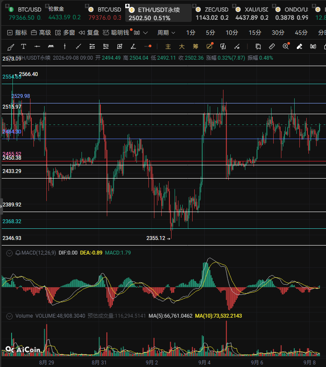Toggle the 主 main indicator button
The image size is (326, 367).
tap(168, 47)
